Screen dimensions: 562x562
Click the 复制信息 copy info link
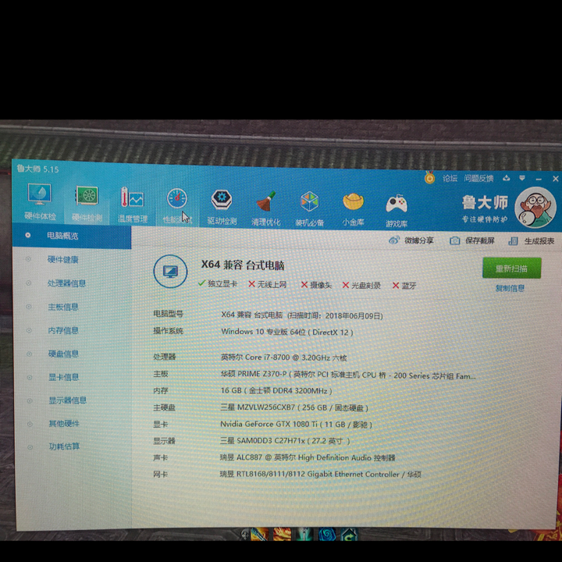(510, 288)
